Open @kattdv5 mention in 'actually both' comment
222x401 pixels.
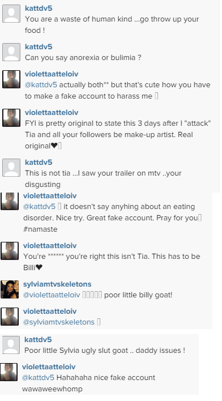(x=41, y=85)
